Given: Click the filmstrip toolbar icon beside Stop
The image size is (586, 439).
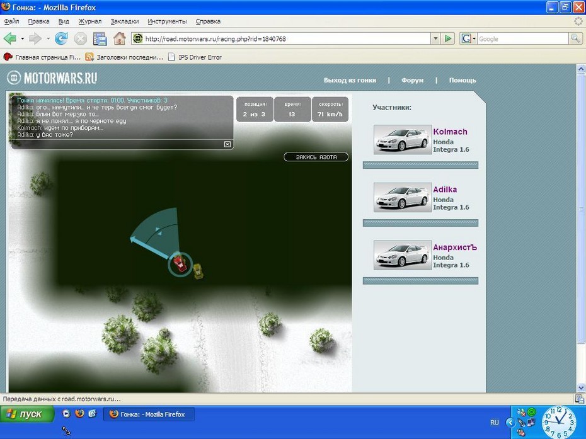Looking at the screenshot, I should pos(100,38).
